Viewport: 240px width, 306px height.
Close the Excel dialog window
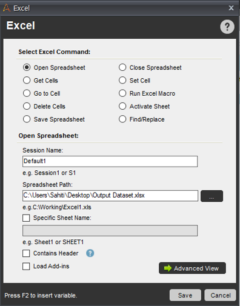[231, 8]
